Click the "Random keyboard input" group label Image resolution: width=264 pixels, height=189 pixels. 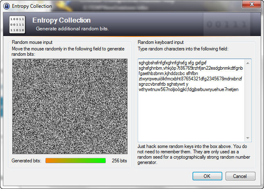coord(161,42)
